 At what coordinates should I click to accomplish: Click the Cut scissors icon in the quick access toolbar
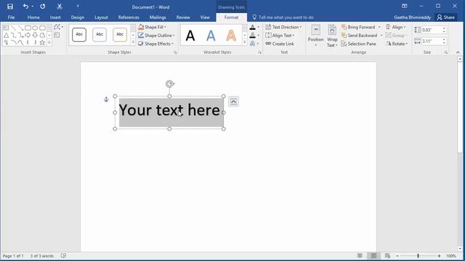(x=60, y=7)
